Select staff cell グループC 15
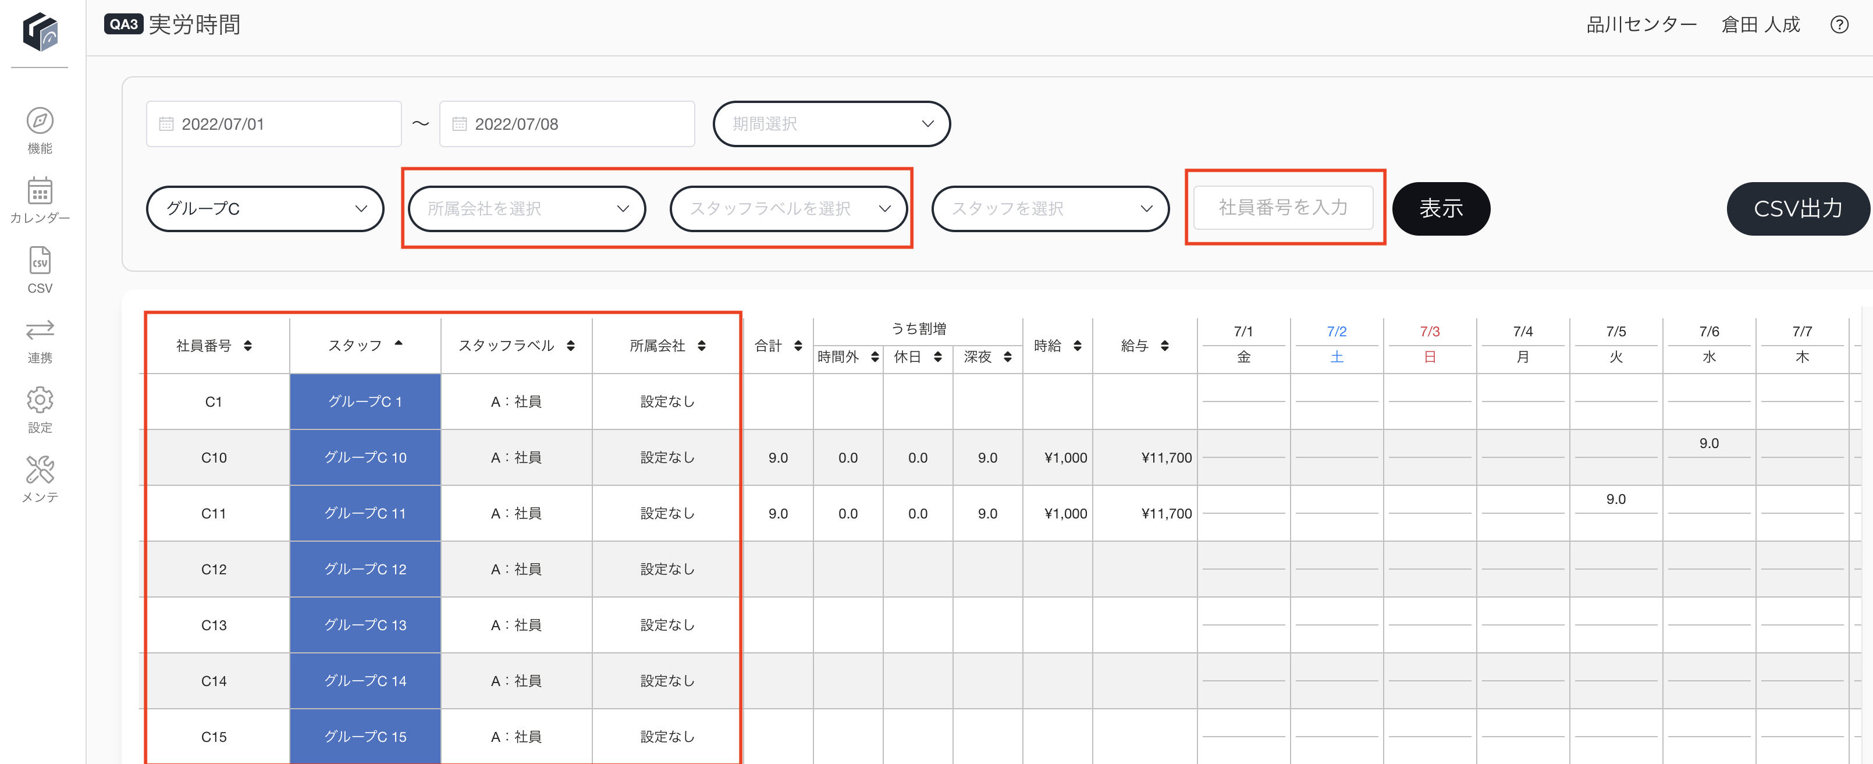Screen dimensions: 1873x764 365,737
